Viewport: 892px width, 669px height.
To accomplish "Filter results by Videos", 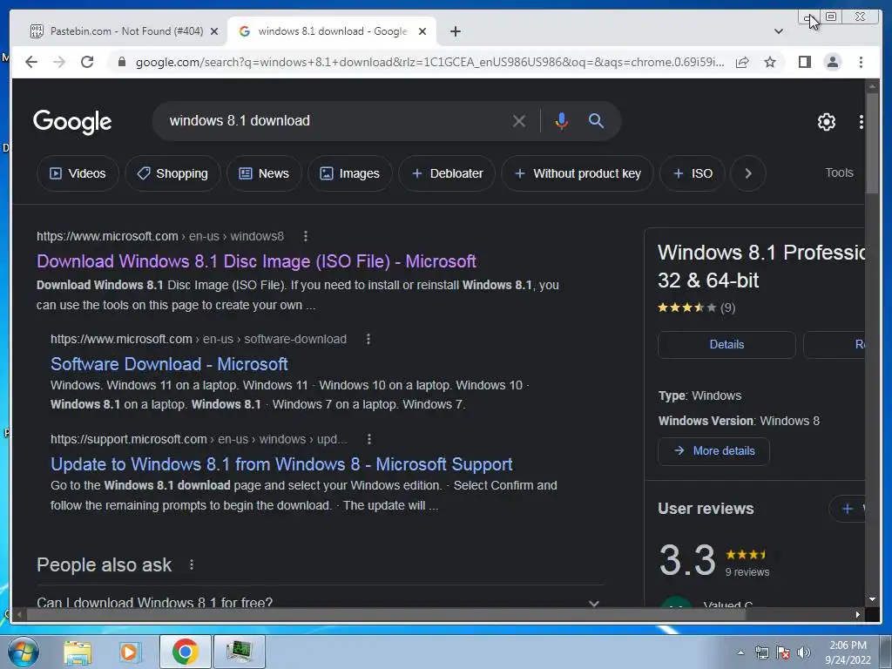I will [x=78, y=173].
